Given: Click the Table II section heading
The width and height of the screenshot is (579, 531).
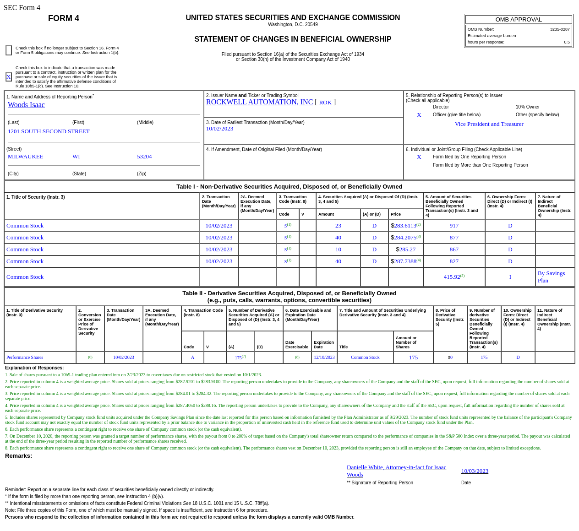Looking at the screenshot, I should (289, 297).
